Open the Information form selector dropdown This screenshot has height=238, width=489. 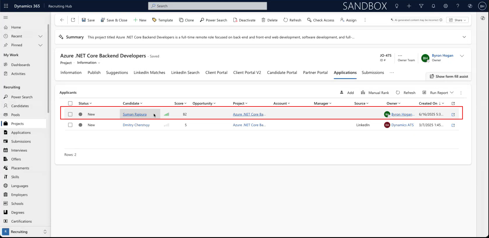(x=89, y=63)
